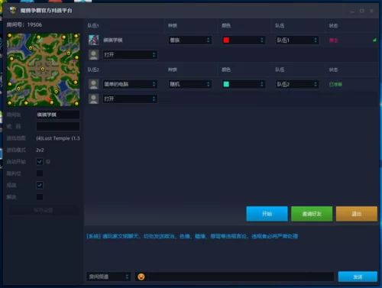Open the room channel dropdown in chat bar

[x=108, y=277]
